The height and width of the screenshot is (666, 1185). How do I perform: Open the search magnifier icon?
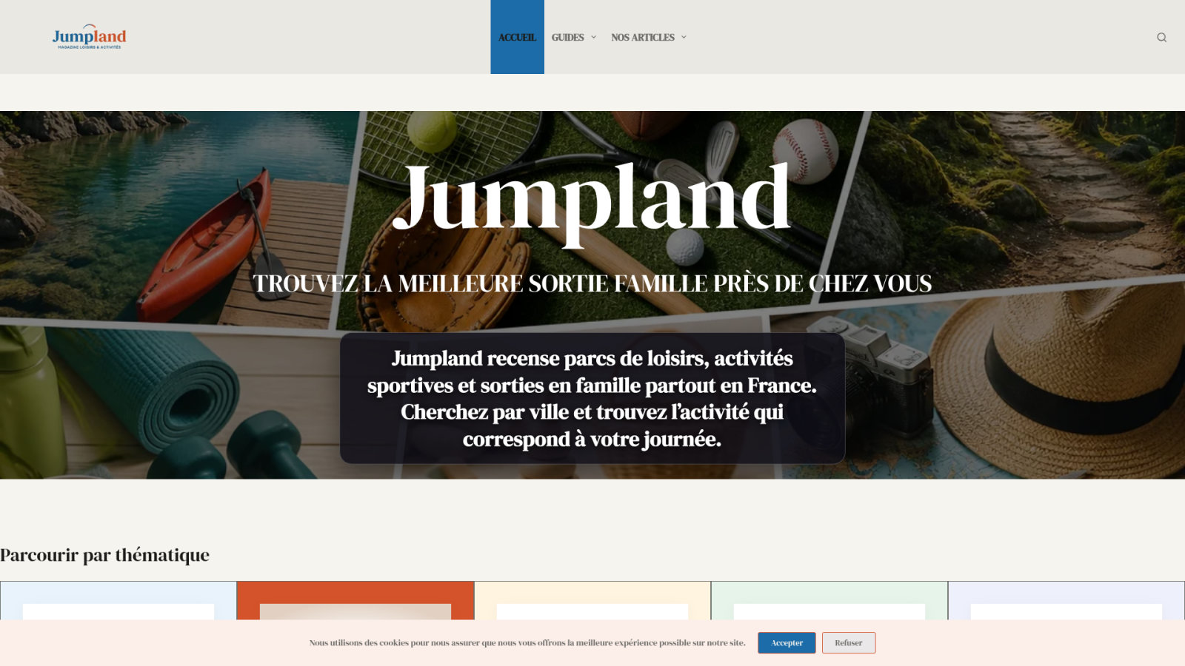pos(1161,37)
